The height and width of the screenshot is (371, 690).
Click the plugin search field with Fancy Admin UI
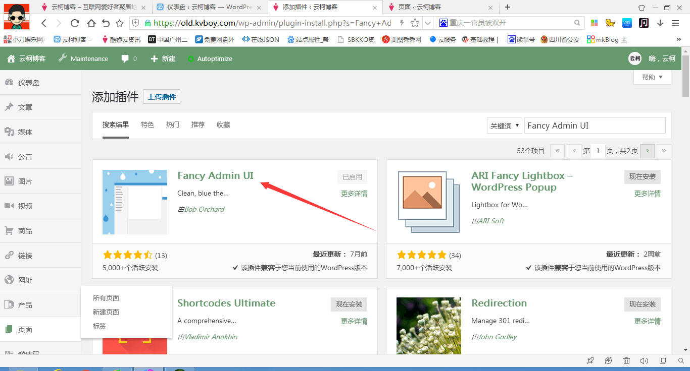(595, 126)
